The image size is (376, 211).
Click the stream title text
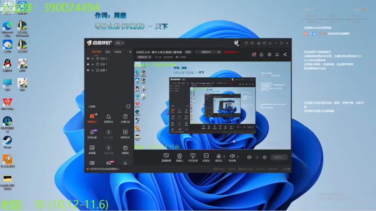[x=159, y=52]
